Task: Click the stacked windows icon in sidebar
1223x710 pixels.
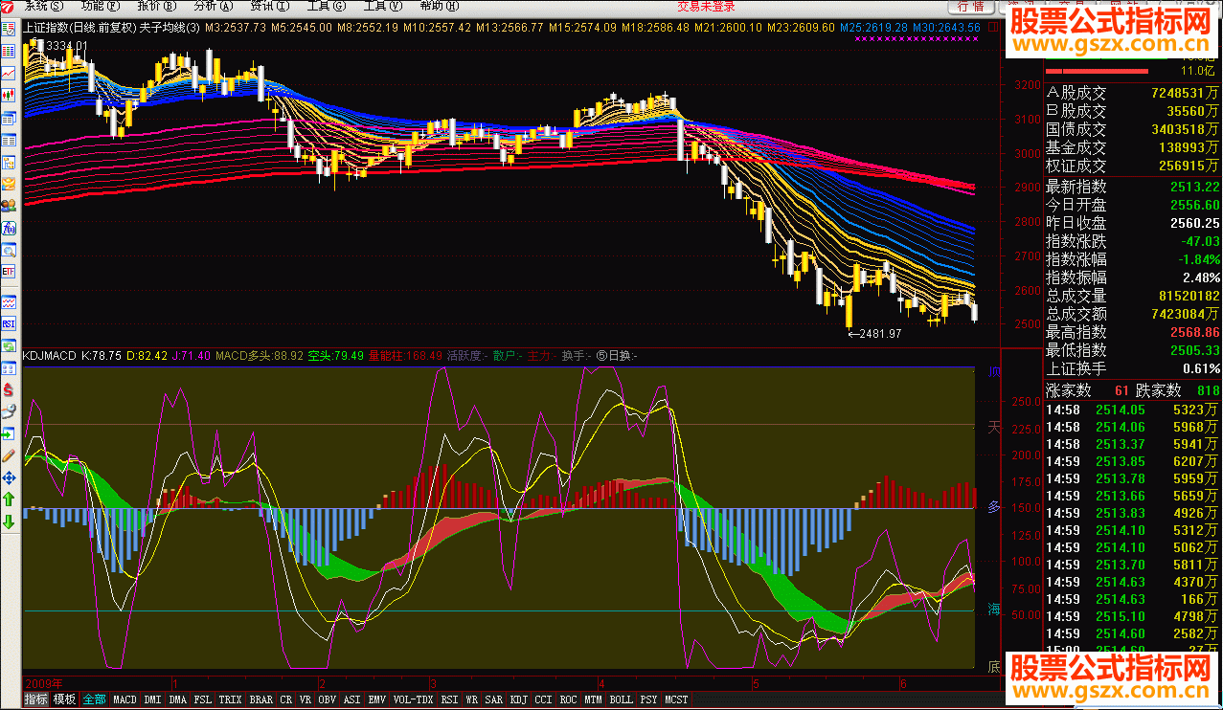Action: click(9, 118)
